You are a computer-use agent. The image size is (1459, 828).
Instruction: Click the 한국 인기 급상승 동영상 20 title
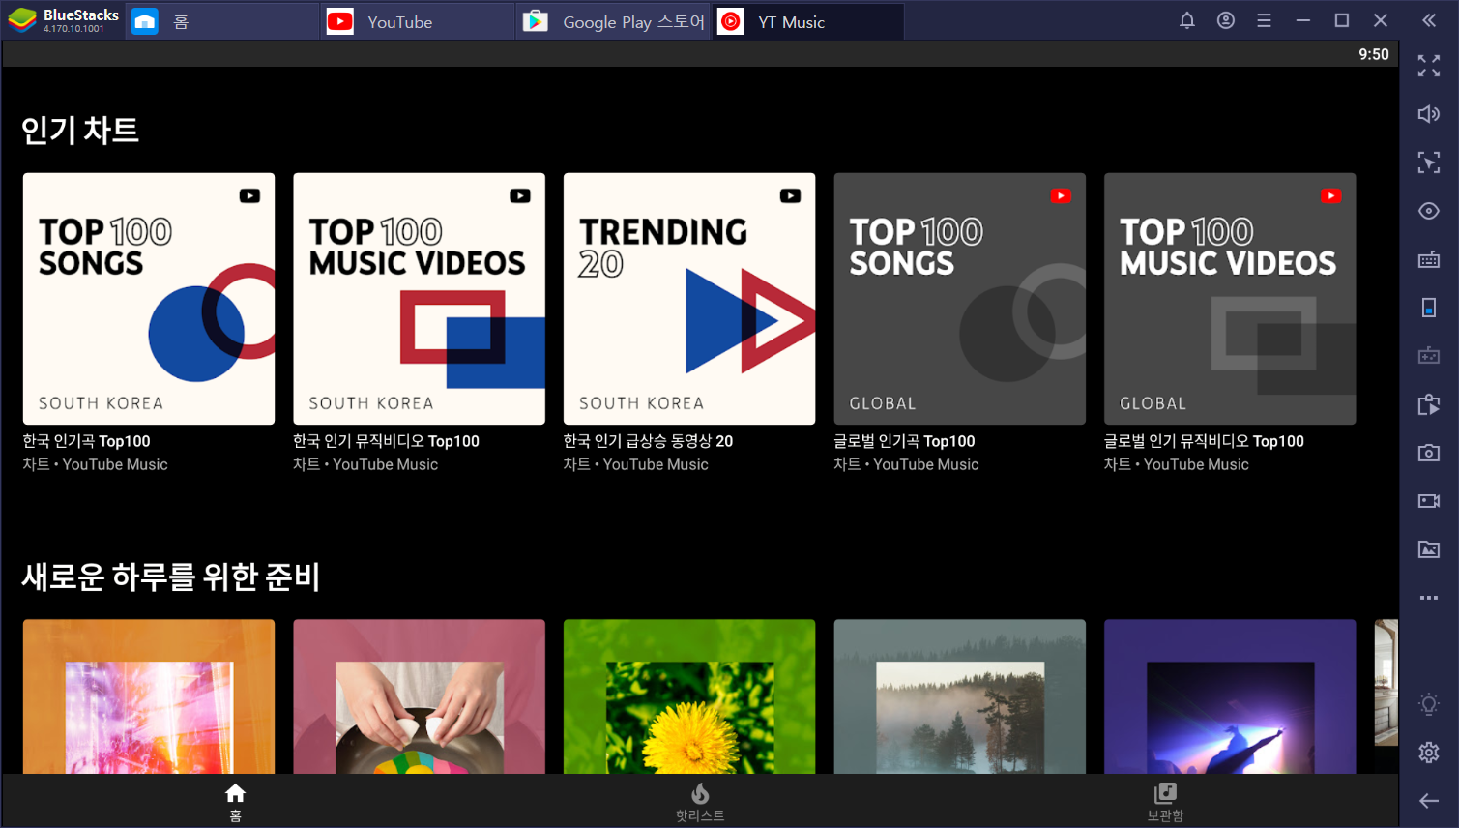click(x=648, y=441)
